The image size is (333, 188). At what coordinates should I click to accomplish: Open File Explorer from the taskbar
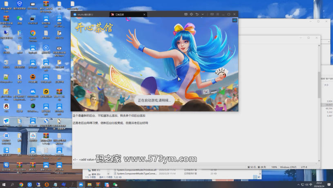click(89, 185)
